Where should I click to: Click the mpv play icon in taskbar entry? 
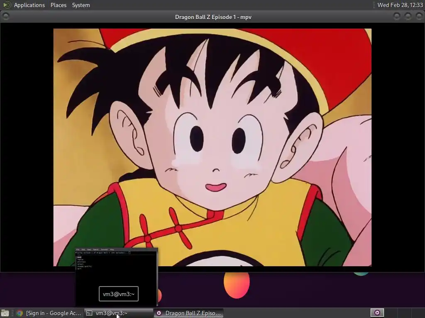click(x=159, y=313)
